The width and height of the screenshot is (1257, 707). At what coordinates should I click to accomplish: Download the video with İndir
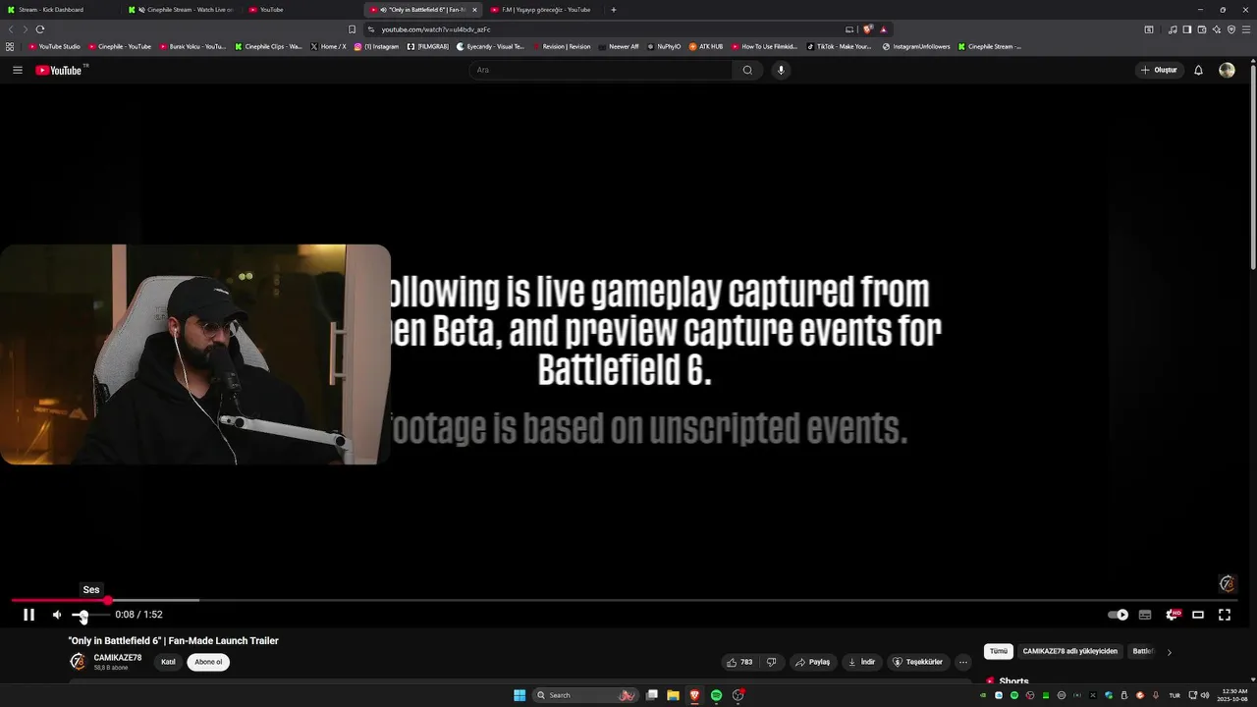pyautogui.click(x=861, y=662)
